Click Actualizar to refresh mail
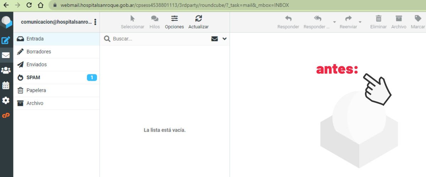 pos(198,22)
